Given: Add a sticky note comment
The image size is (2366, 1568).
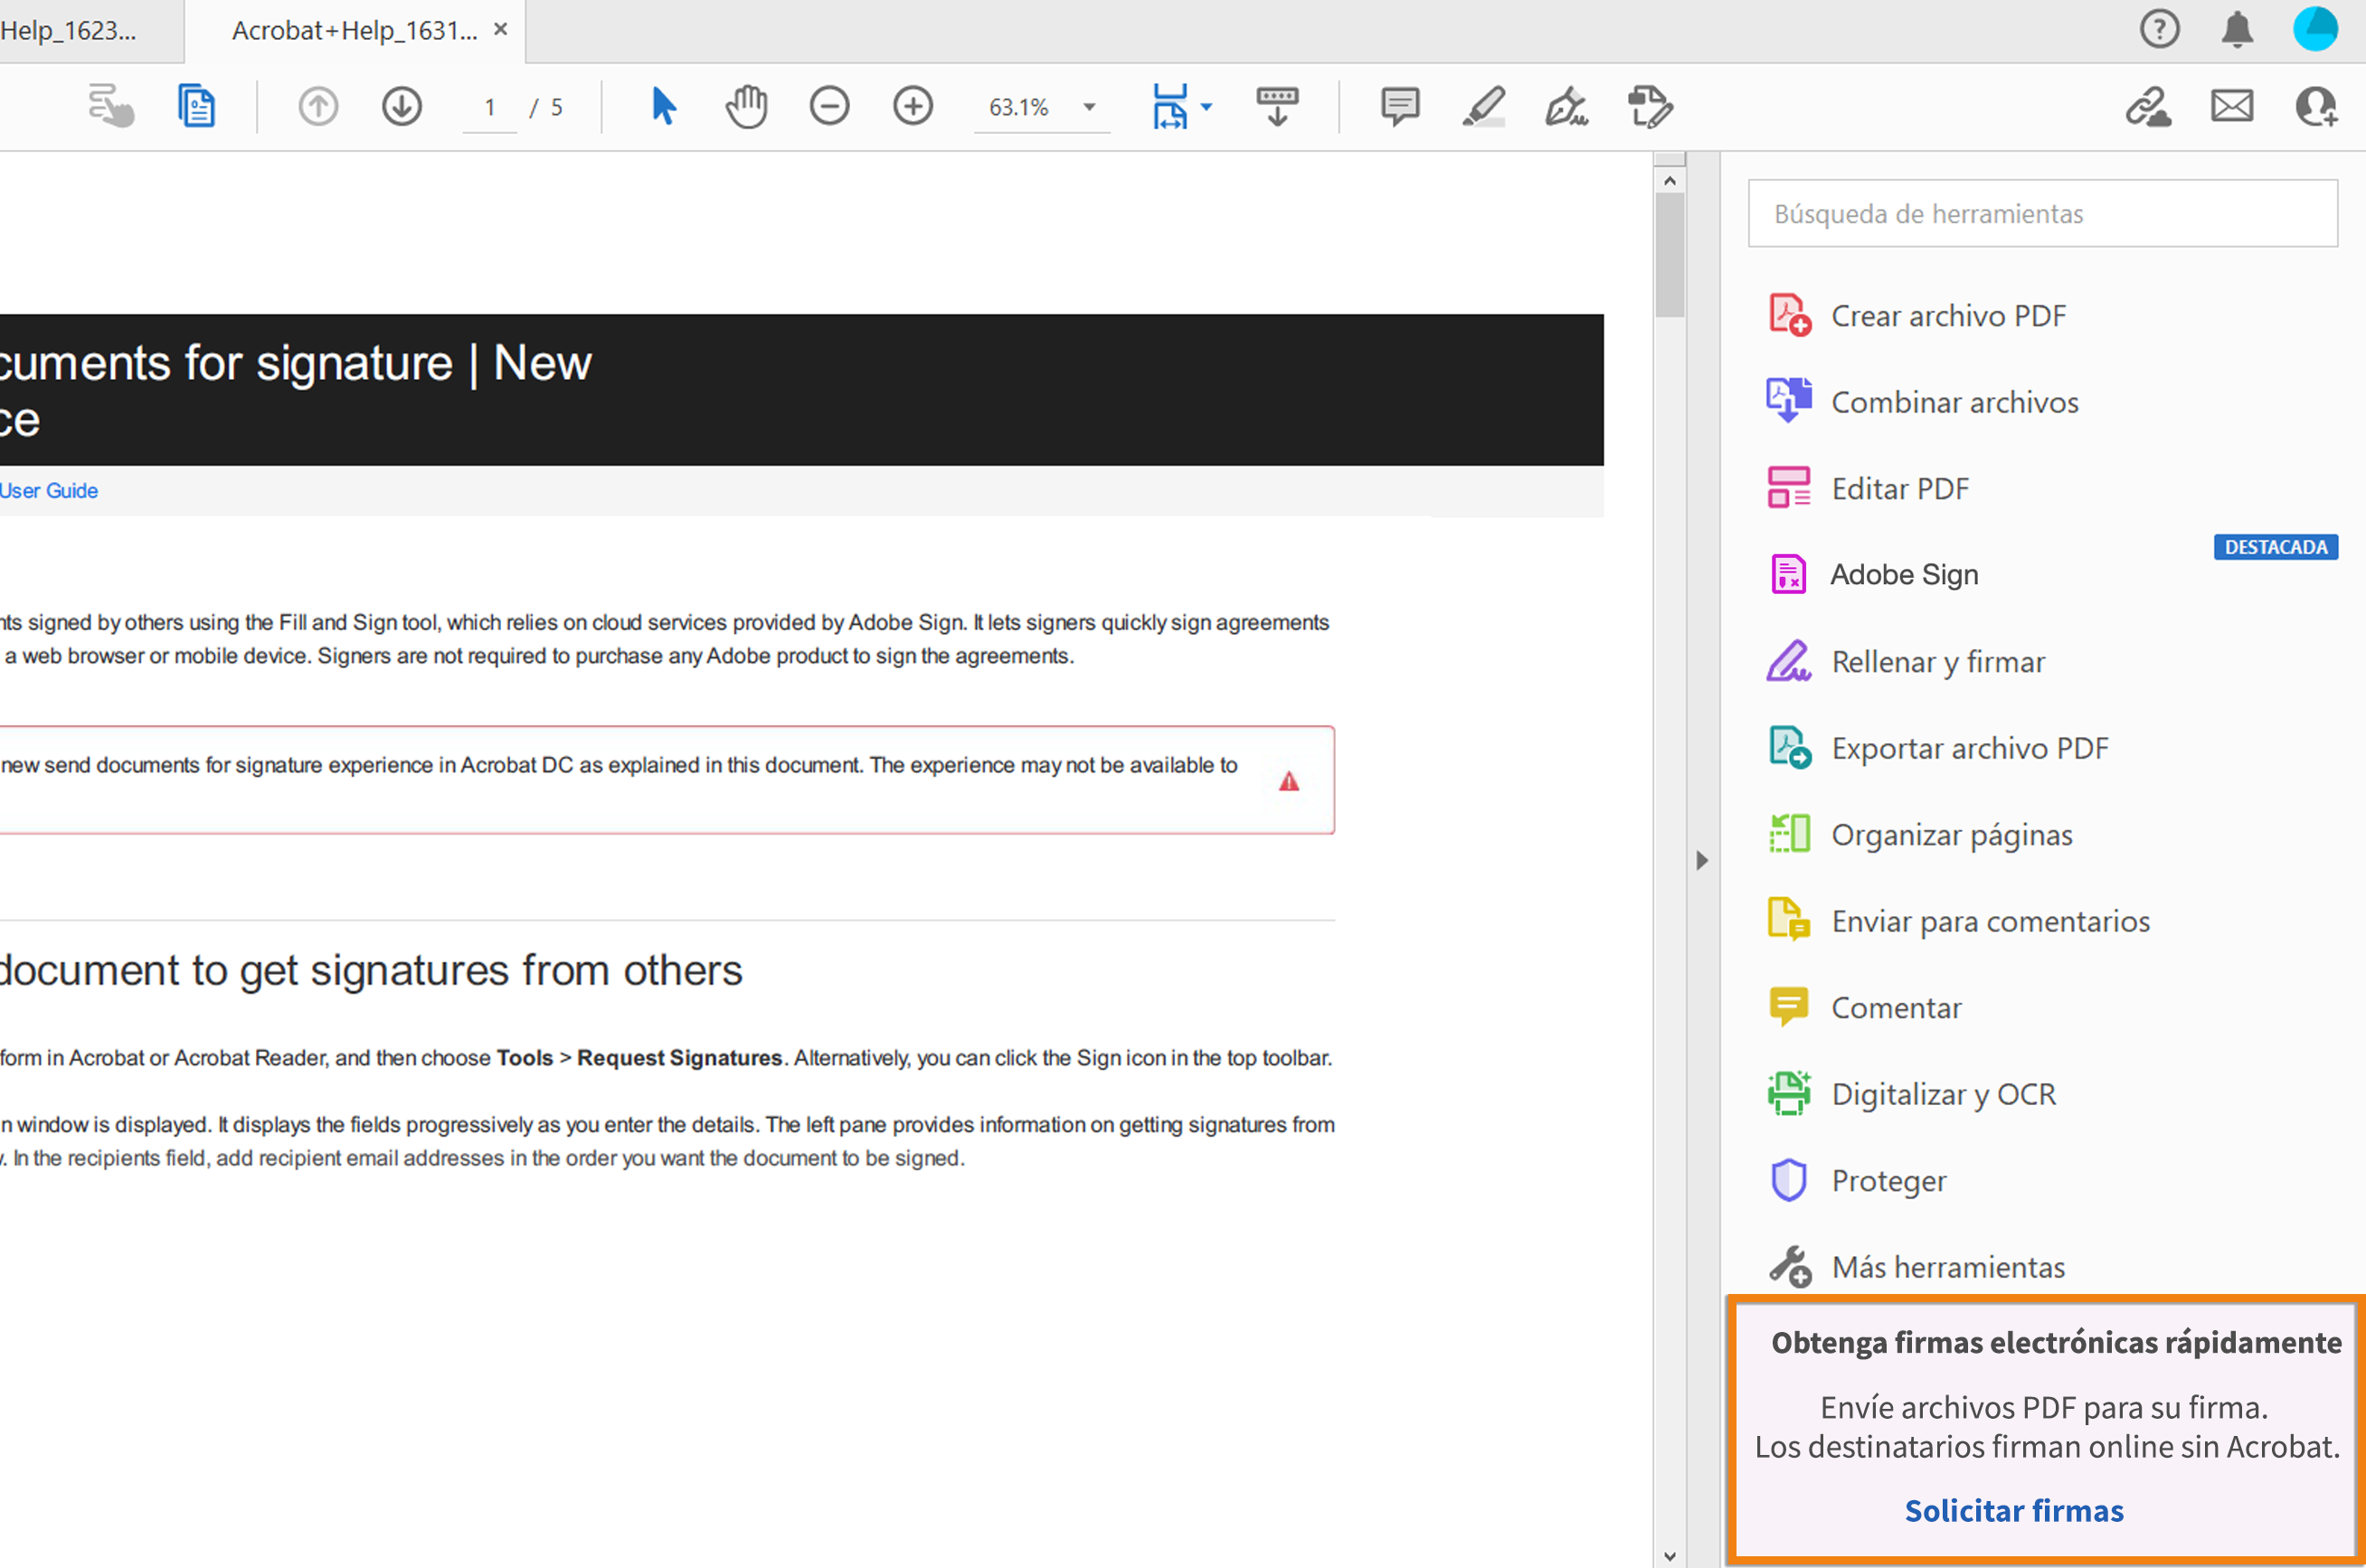Looking at the screenshot, I should coord(1399,106).
